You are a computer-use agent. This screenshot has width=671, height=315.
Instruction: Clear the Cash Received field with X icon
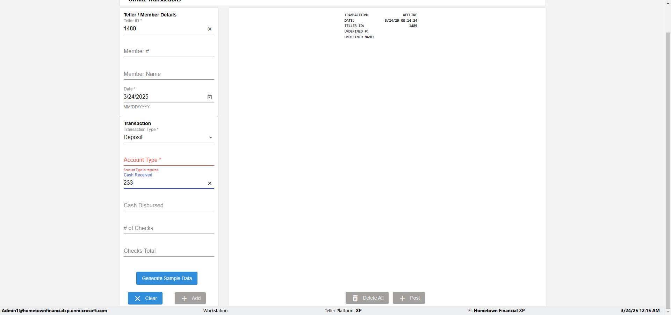(x=210, y=183)
